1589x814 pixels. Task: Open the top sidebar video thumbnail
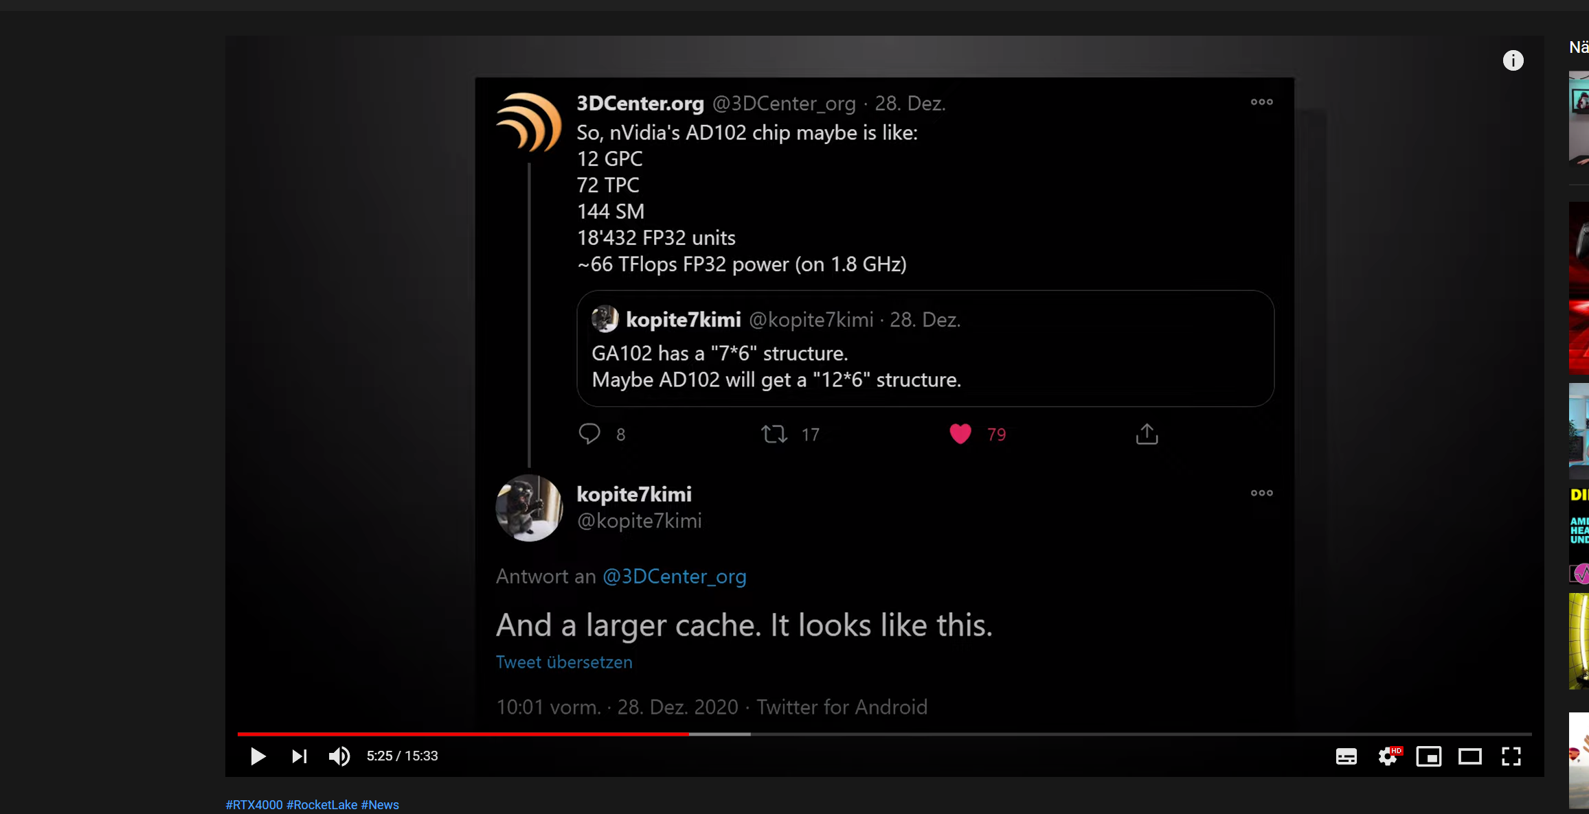[x=1579, y=118]
